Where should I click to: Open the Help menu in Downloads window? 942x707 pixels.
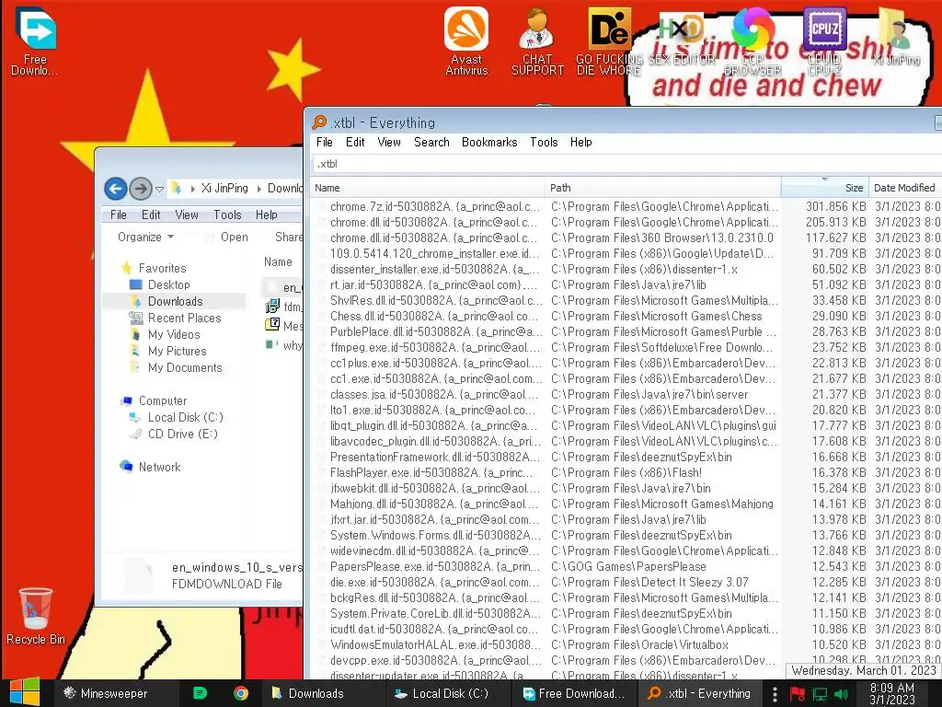point(266,214)
